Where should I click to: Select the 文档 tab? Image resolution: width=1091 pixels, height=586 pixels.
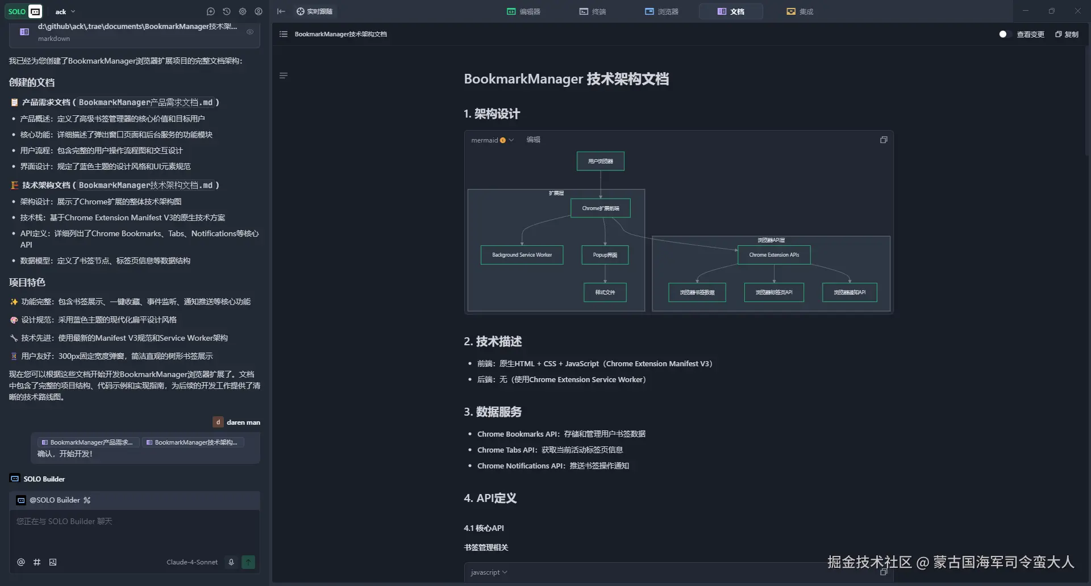(731, 11)
